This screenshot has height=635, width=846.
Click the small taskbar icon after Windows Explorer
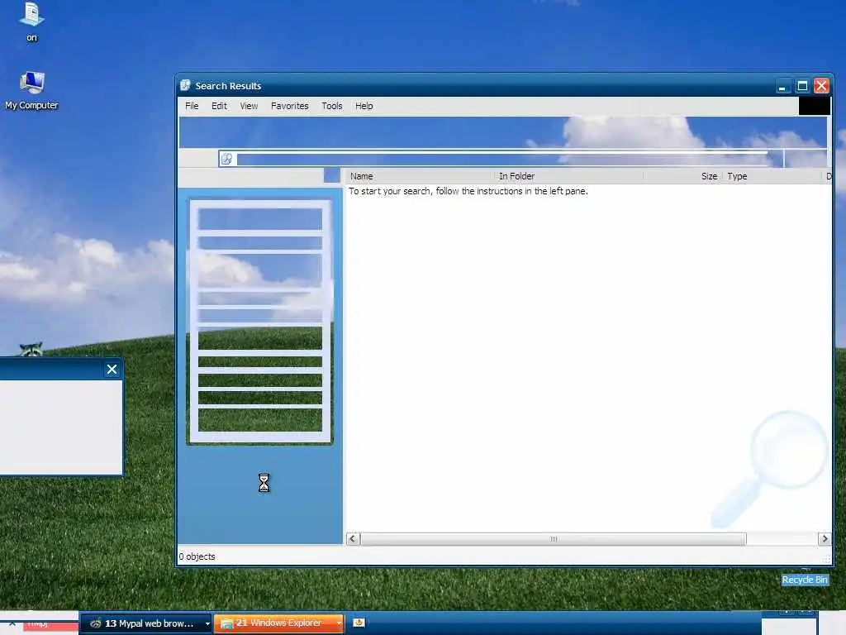pyautogui.click(x=359, y=623)
